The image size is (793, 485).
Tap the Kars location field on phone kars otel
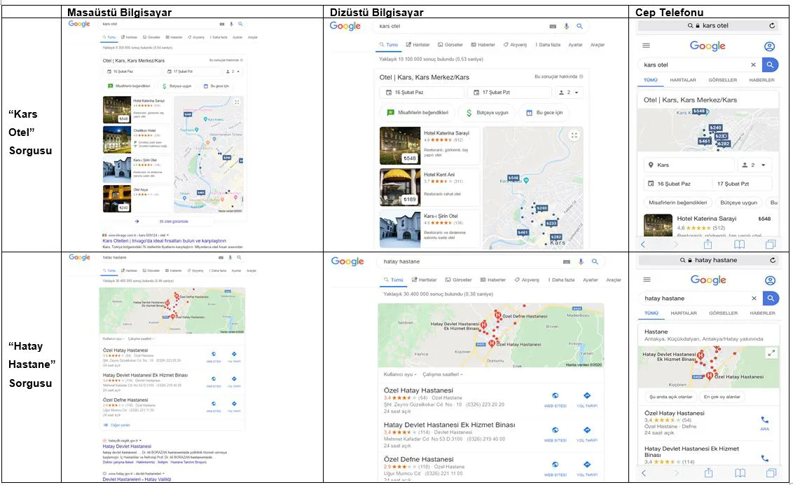689,165
